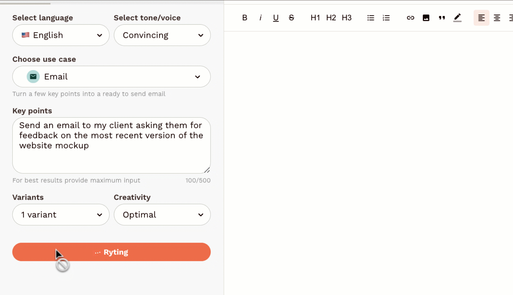This screenshot has height=295, width=513.
Task: Click the US flag icon beside English
Action: click(25, 35)
